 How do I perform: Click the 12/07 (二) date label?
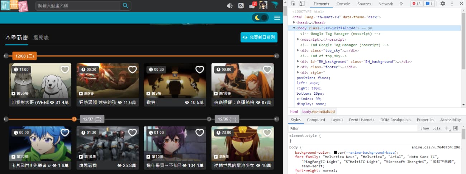click(x=92, y=119)
